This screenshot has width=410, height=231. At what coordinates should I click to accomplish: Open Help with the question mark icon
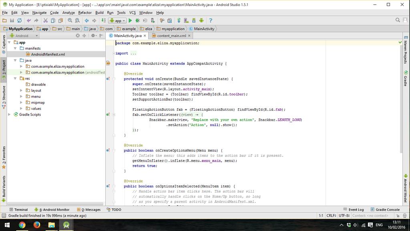pyautogui.click(x=211, y=20)
